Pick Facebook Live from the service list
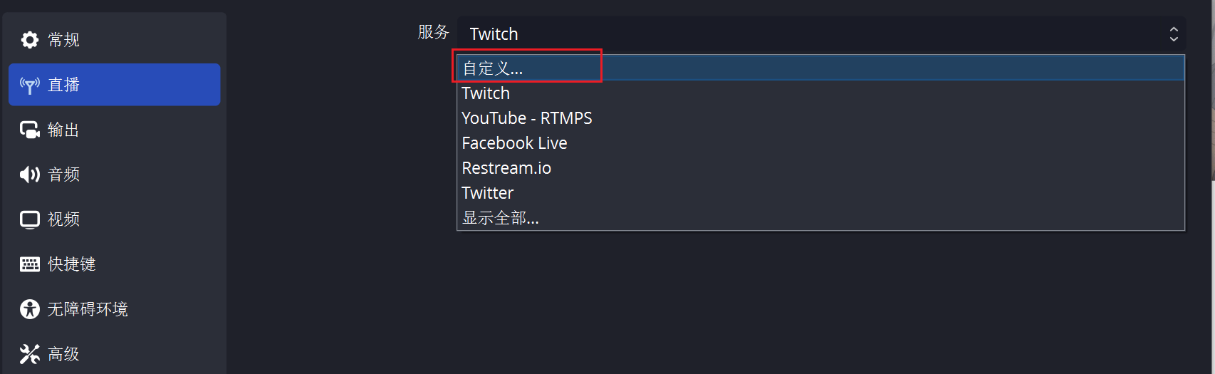This screenshot has width=1215, height=374. [514, 143]
